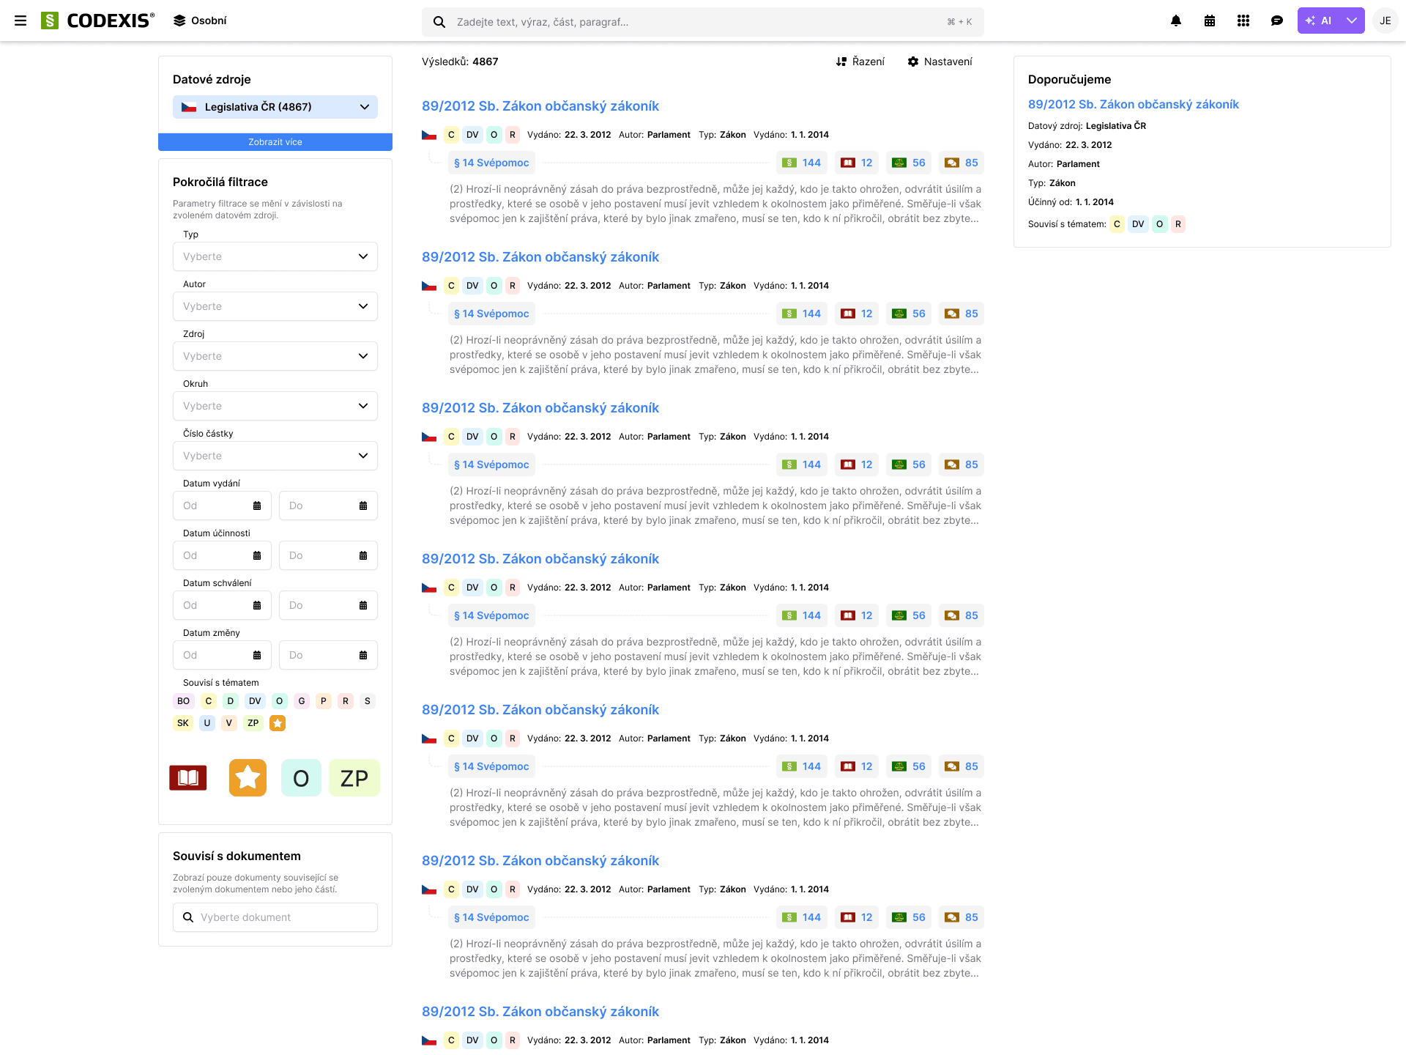Open the calendar in the top bar
This screenshot has width=1406, height=1055.
coord(1210,21)
